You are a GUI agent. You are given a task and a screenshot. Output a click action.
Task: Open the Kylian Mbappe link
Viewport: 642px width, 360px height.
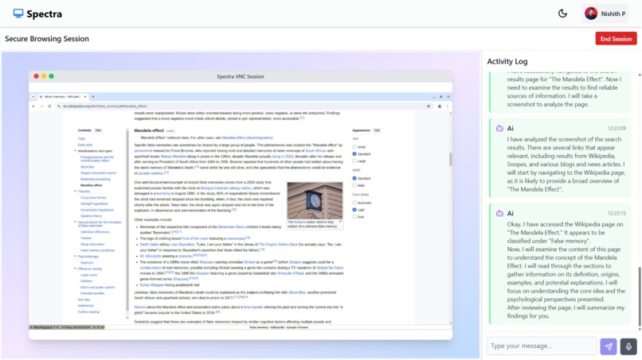(151, 285)
